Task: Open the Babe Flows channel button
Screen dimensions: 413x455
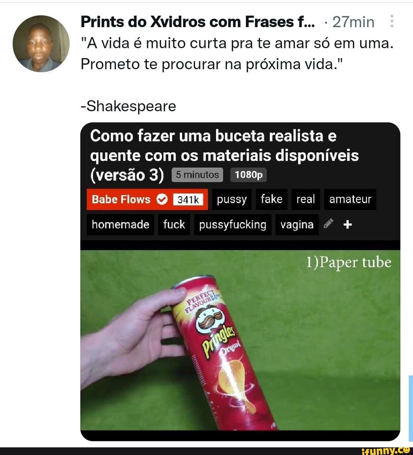Action: click(x=147, y=199)
